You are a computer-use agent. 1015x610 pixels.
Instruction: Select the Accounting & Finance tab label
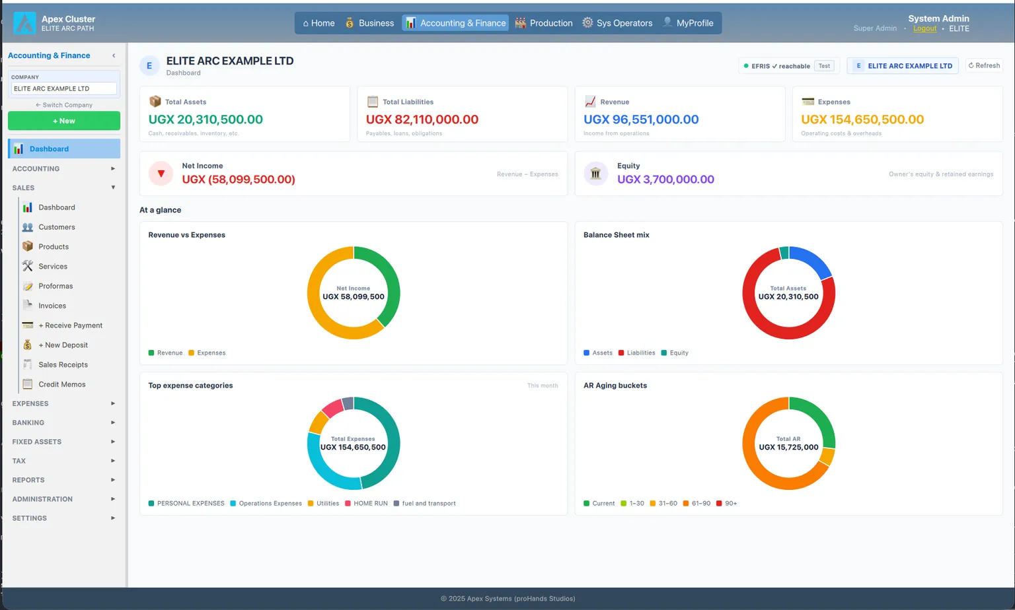click(463, 23)
